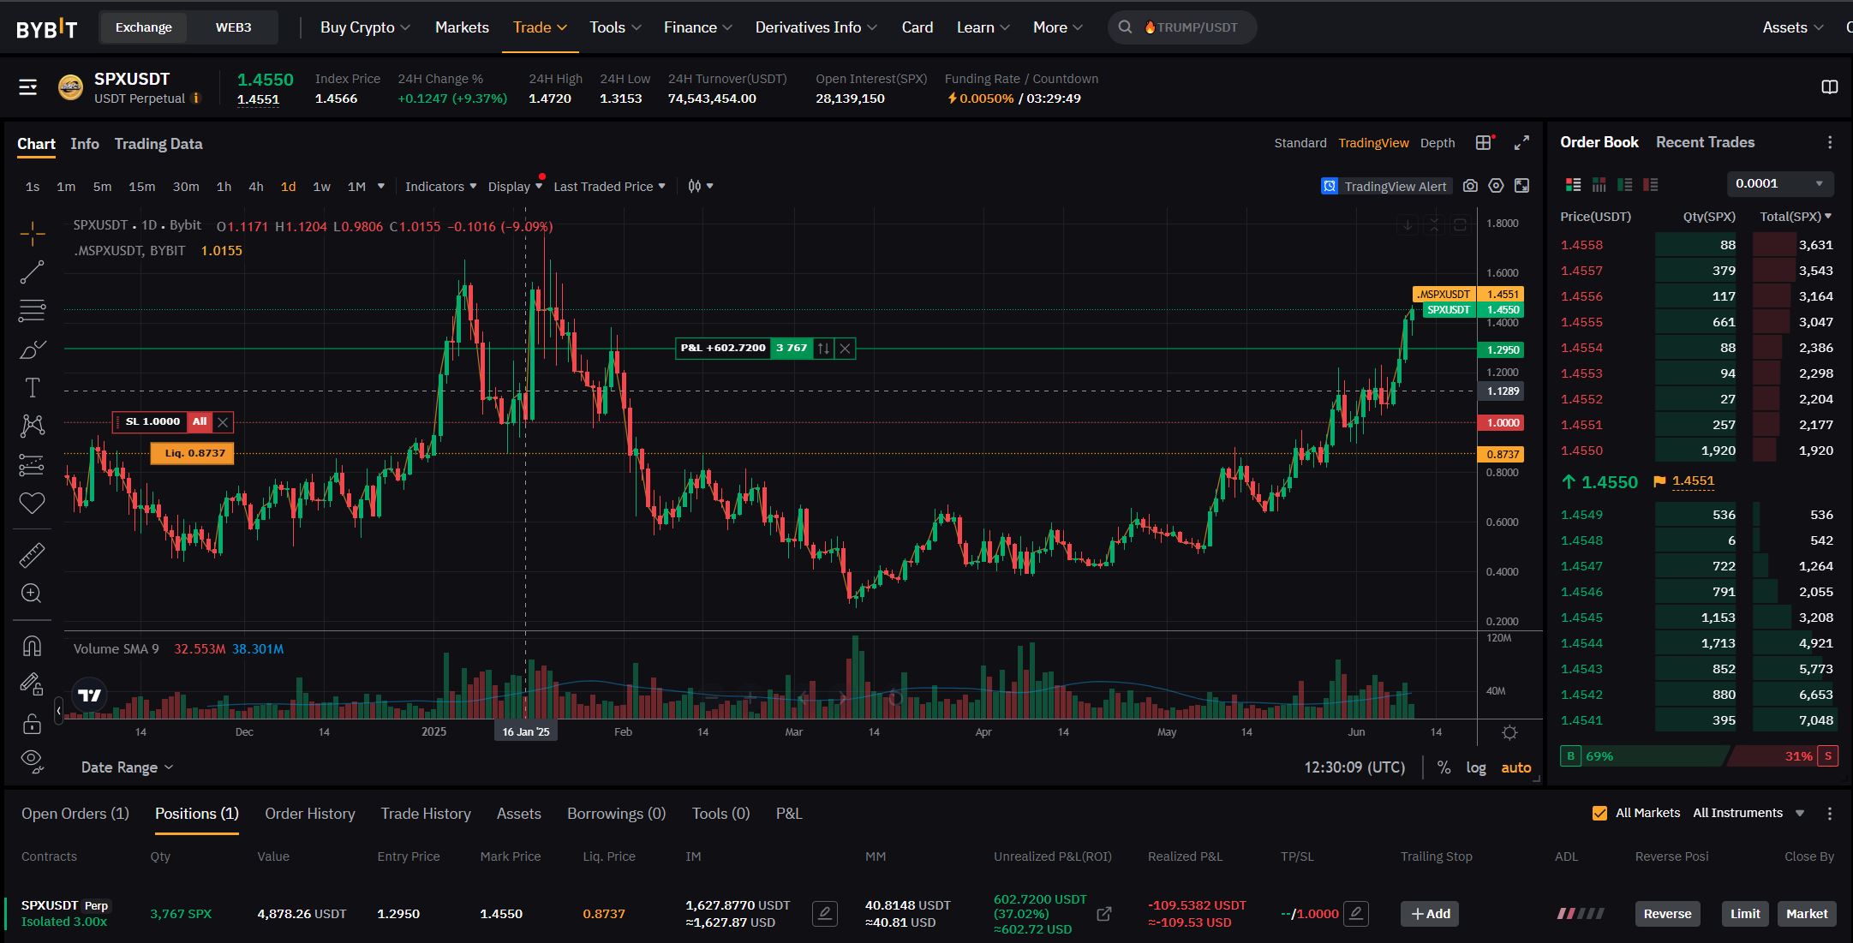Toggle the log scale option
The width and height of the screenshot is (1853, 943).
tap(1476, 767)
